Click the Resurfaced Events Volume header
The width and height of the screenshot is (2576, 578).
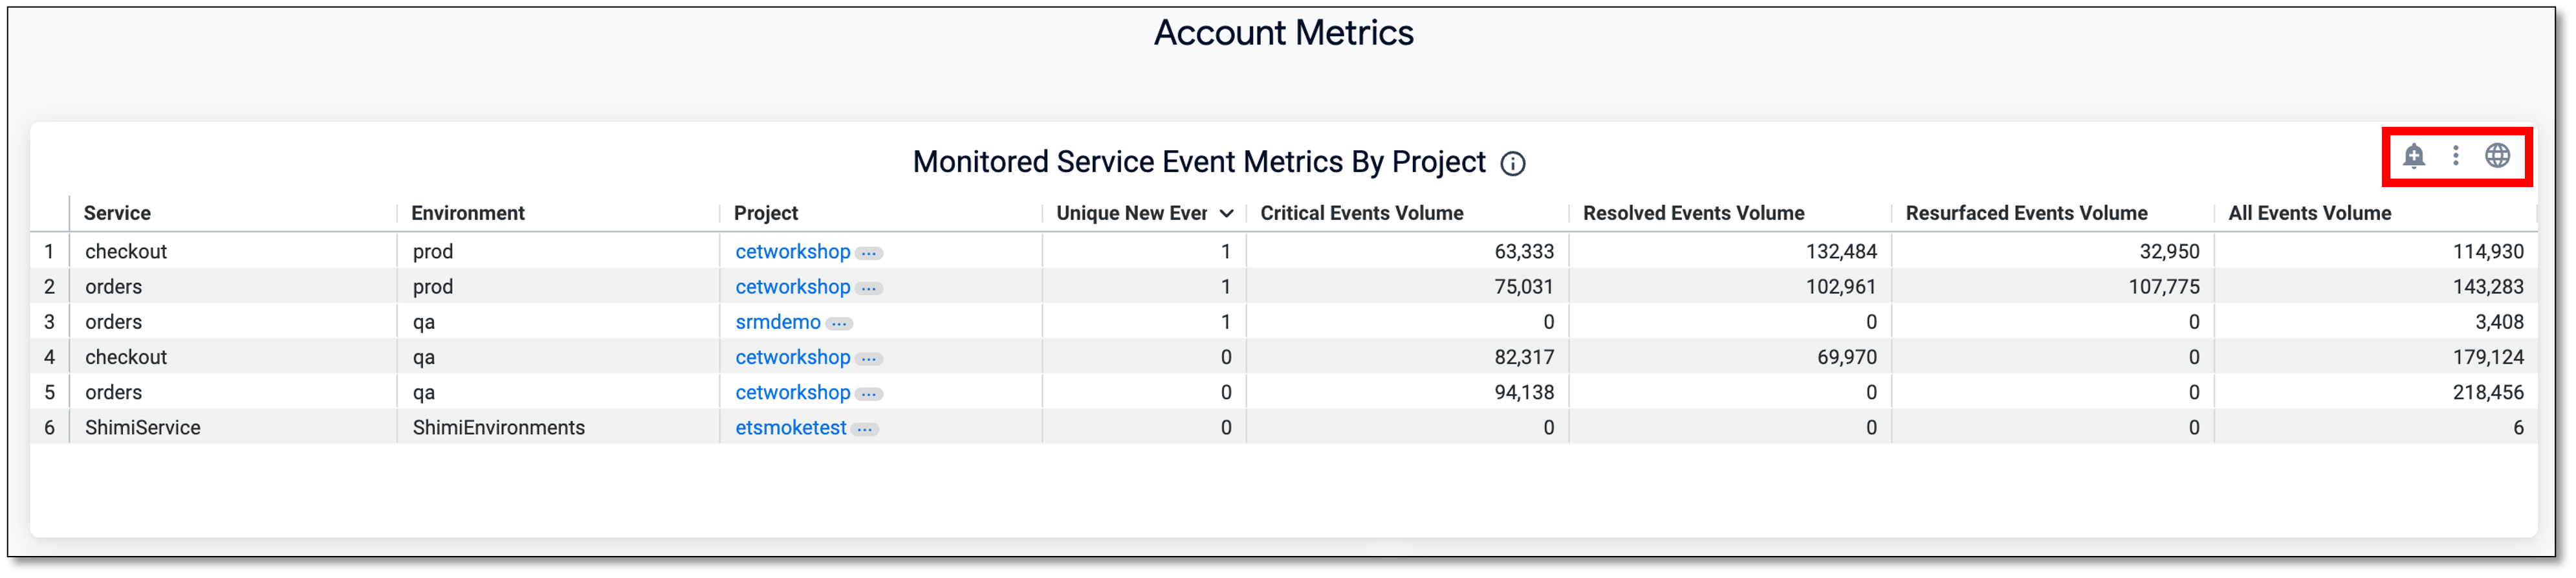(x=2026, y=213)
